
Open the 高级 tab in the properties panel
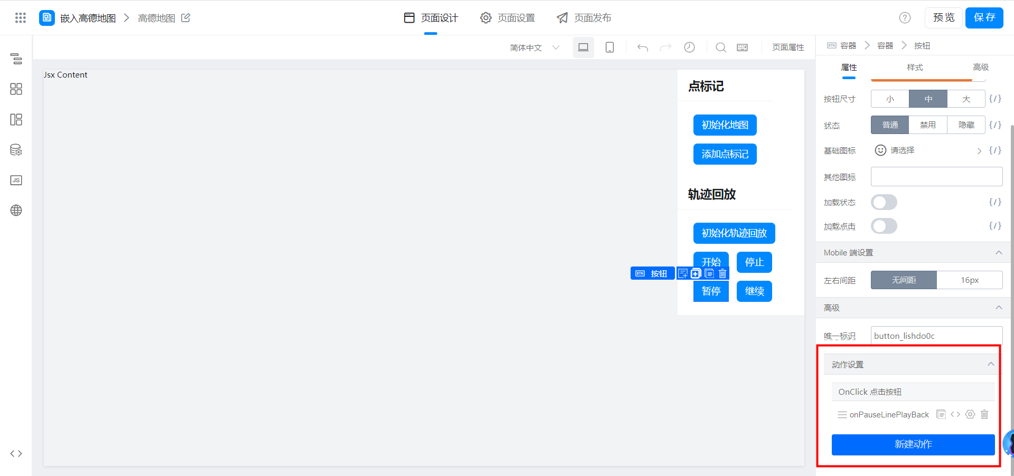[981, 68]
